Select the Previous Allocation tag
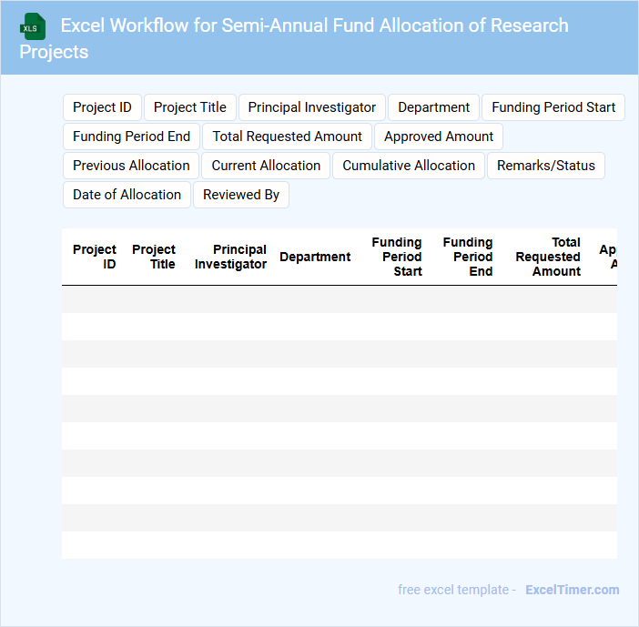Screen dimensions: 639x627 click(131, 166)
